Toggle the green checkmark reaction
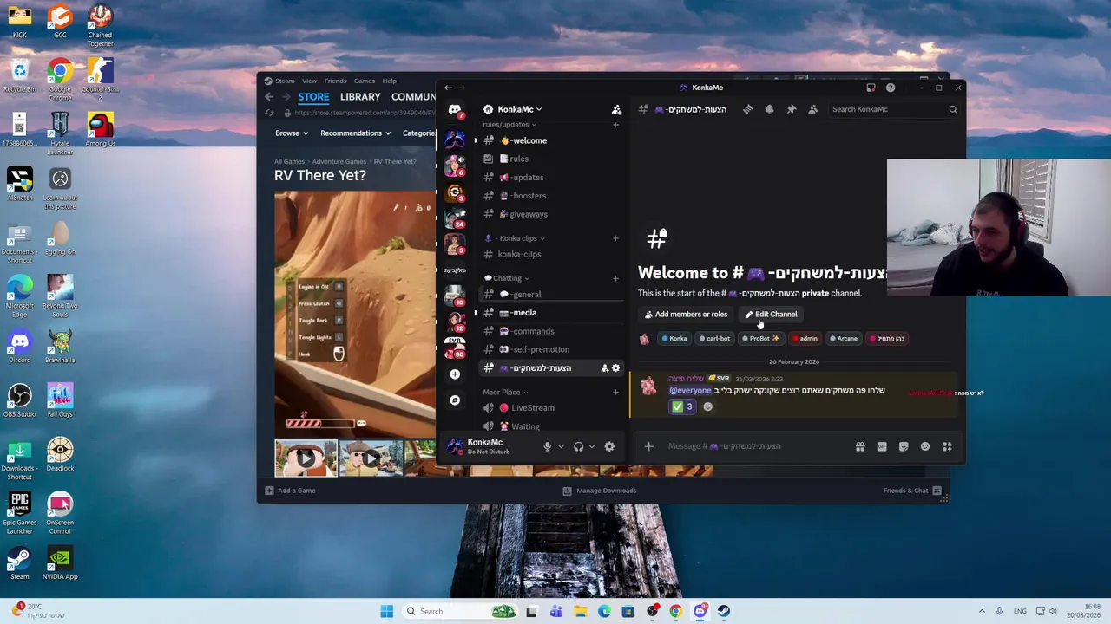 [682, 406]
